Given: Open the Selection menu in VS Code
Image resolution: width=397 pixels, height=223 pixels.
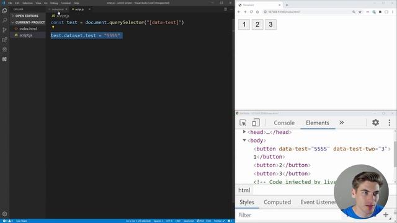Looking at the screenshot, I should [x=27, y=3].
